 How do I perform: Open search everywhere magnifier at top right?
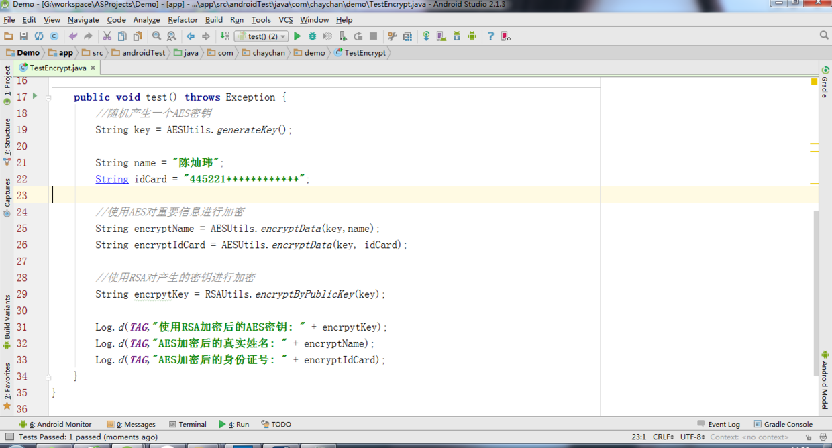coord(824,35)
